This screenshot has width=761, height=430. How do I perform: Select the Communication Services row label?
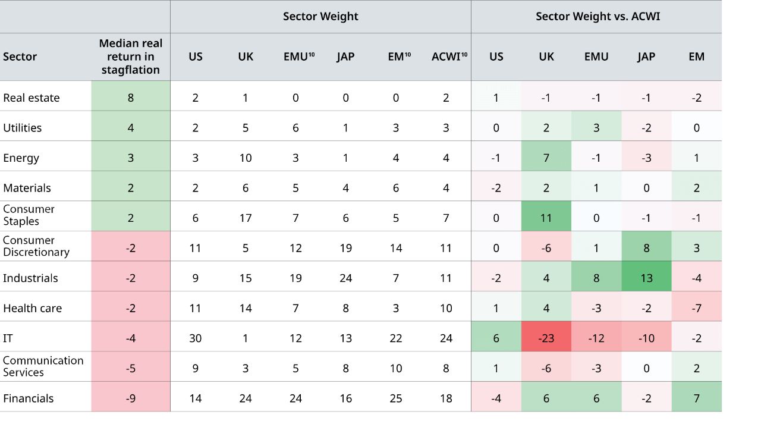(43, 366)
